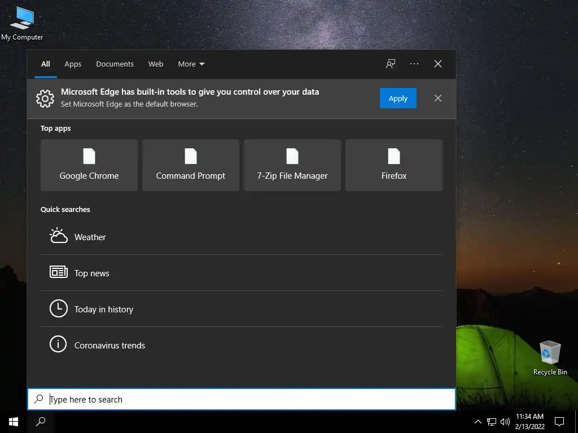Click Set Microsoft Edge as default text
578x433 pixels.
pos(129,104)
